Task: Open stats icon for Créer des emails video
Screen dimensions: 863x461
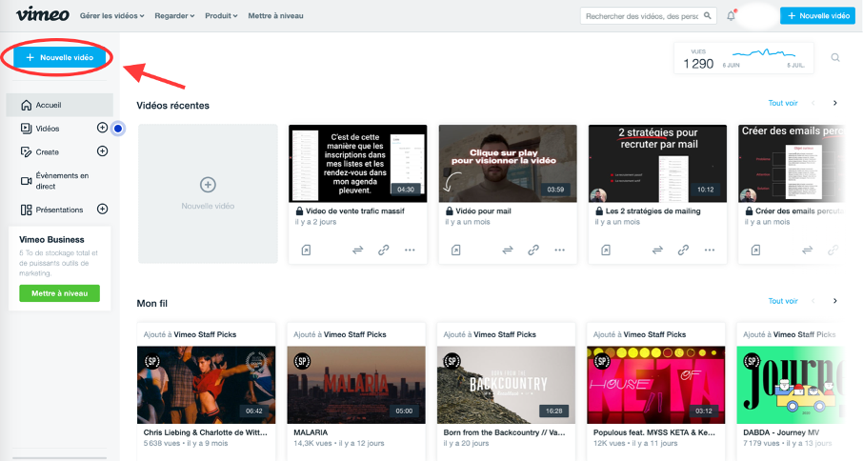Action: 755,251
